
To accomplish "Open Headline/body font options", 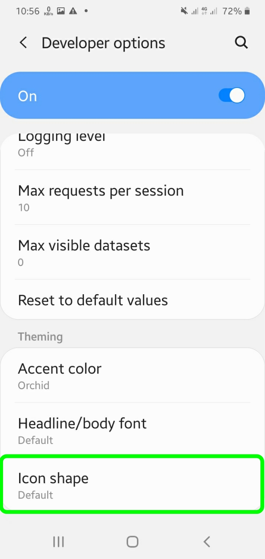I will [x=132, y=430].
